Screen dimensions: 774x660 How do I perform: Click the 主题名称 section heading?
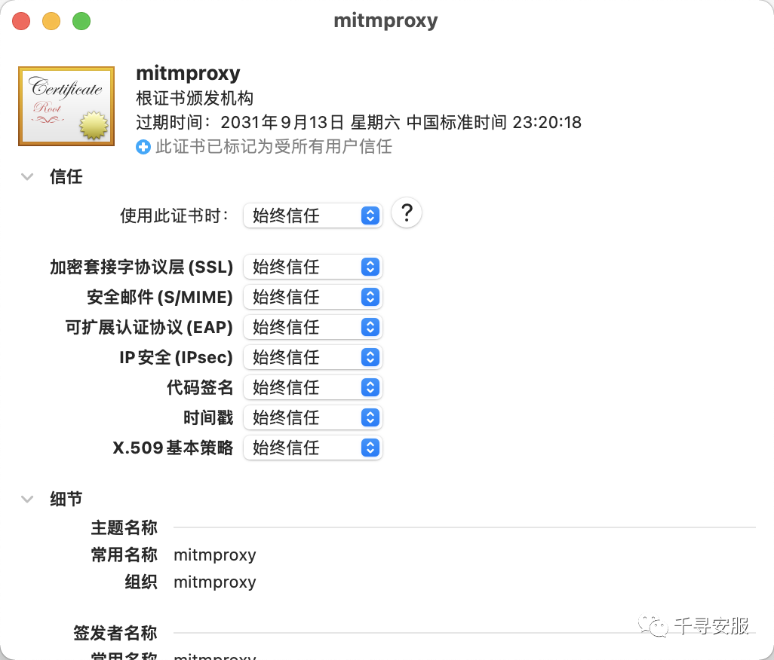pyautogui.click(x=124, y=528)
